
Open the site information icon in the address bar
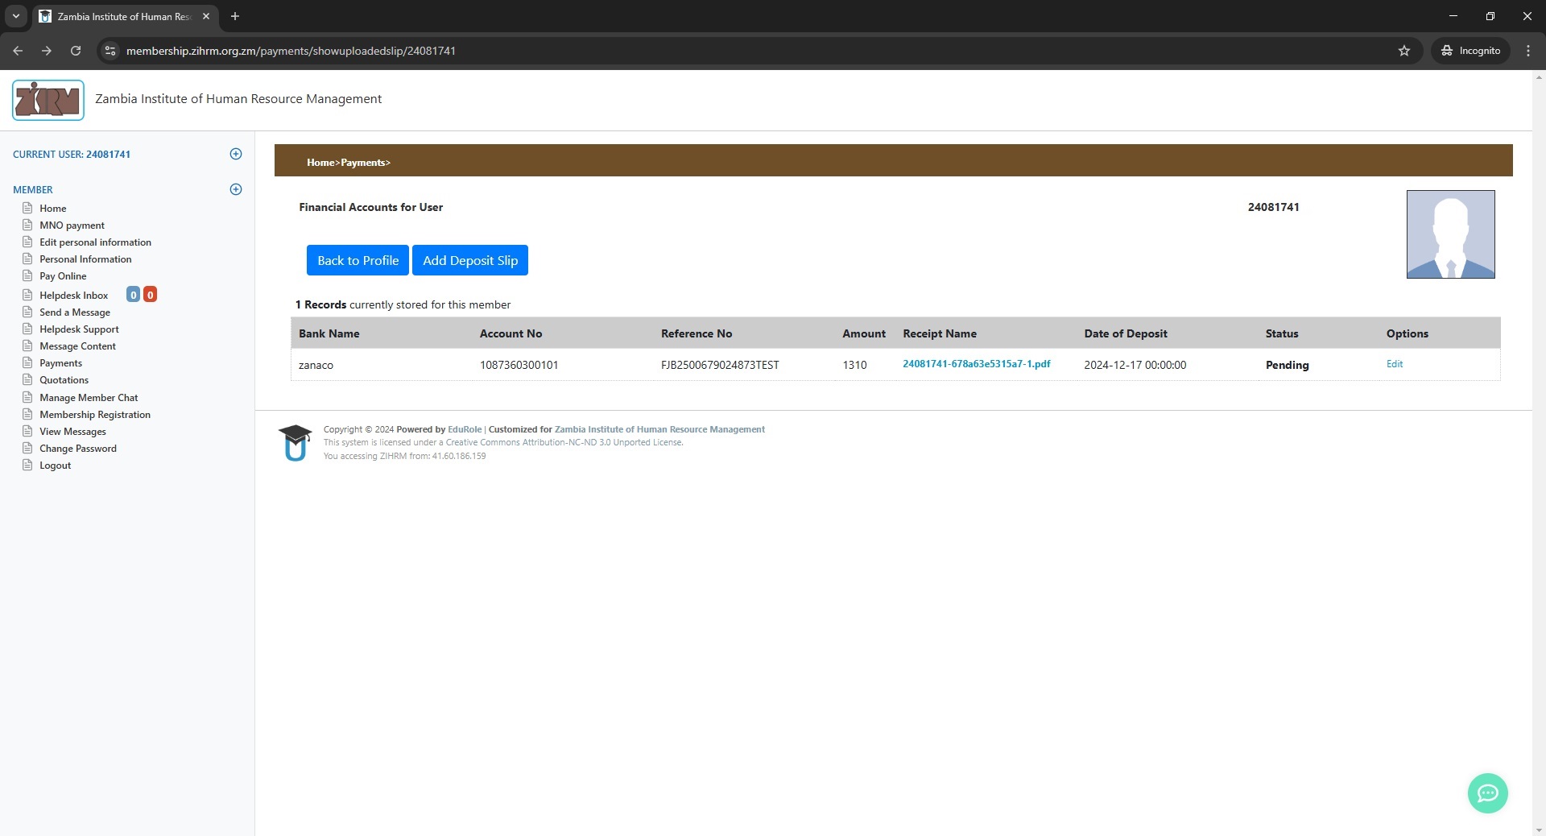click(x=110, y=51)
